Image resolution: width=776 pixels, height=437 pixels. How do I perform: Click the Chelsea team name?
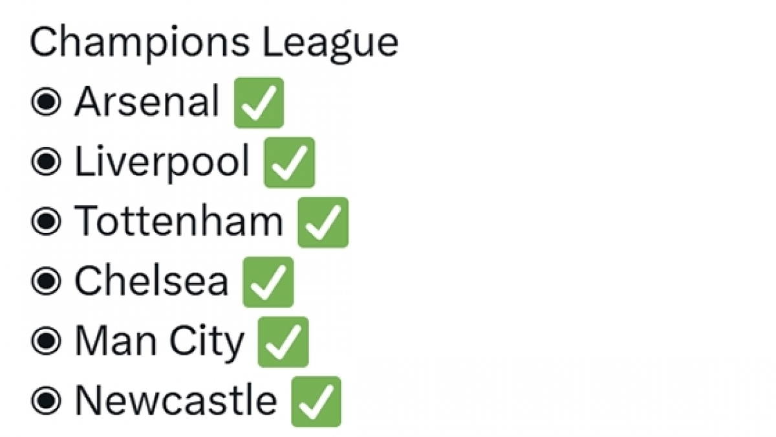(151, 282)
